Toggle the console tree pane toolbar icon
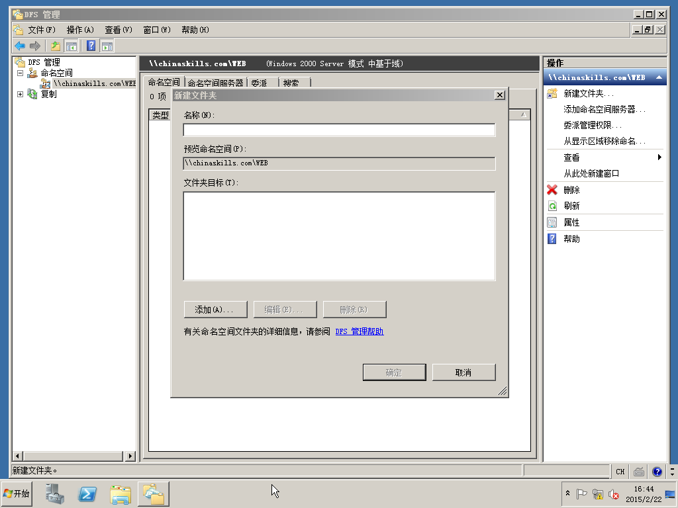This screenshot has height=508, width=678. [x=71, y=46]
